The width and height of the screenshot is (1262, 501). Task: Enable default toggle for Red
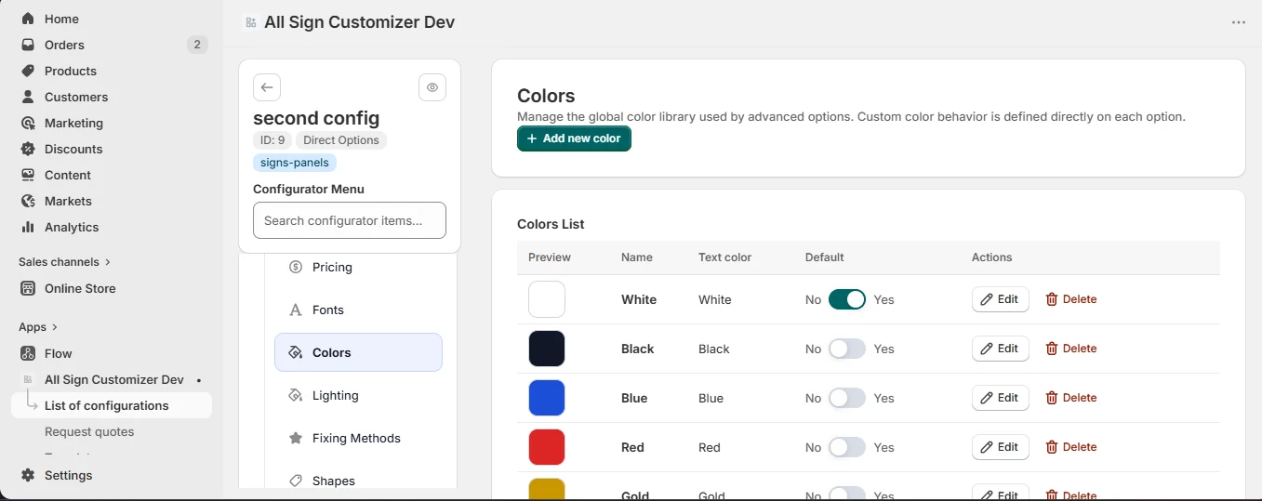pyautogui.click(x=847, y=447)
